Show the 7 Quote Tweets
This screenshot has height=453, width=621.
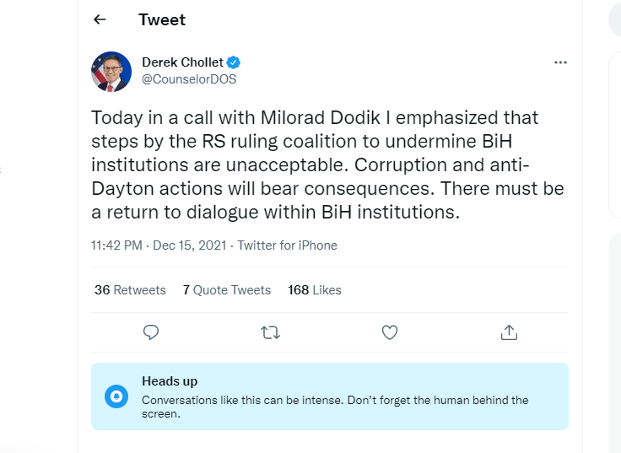[226, 289]
